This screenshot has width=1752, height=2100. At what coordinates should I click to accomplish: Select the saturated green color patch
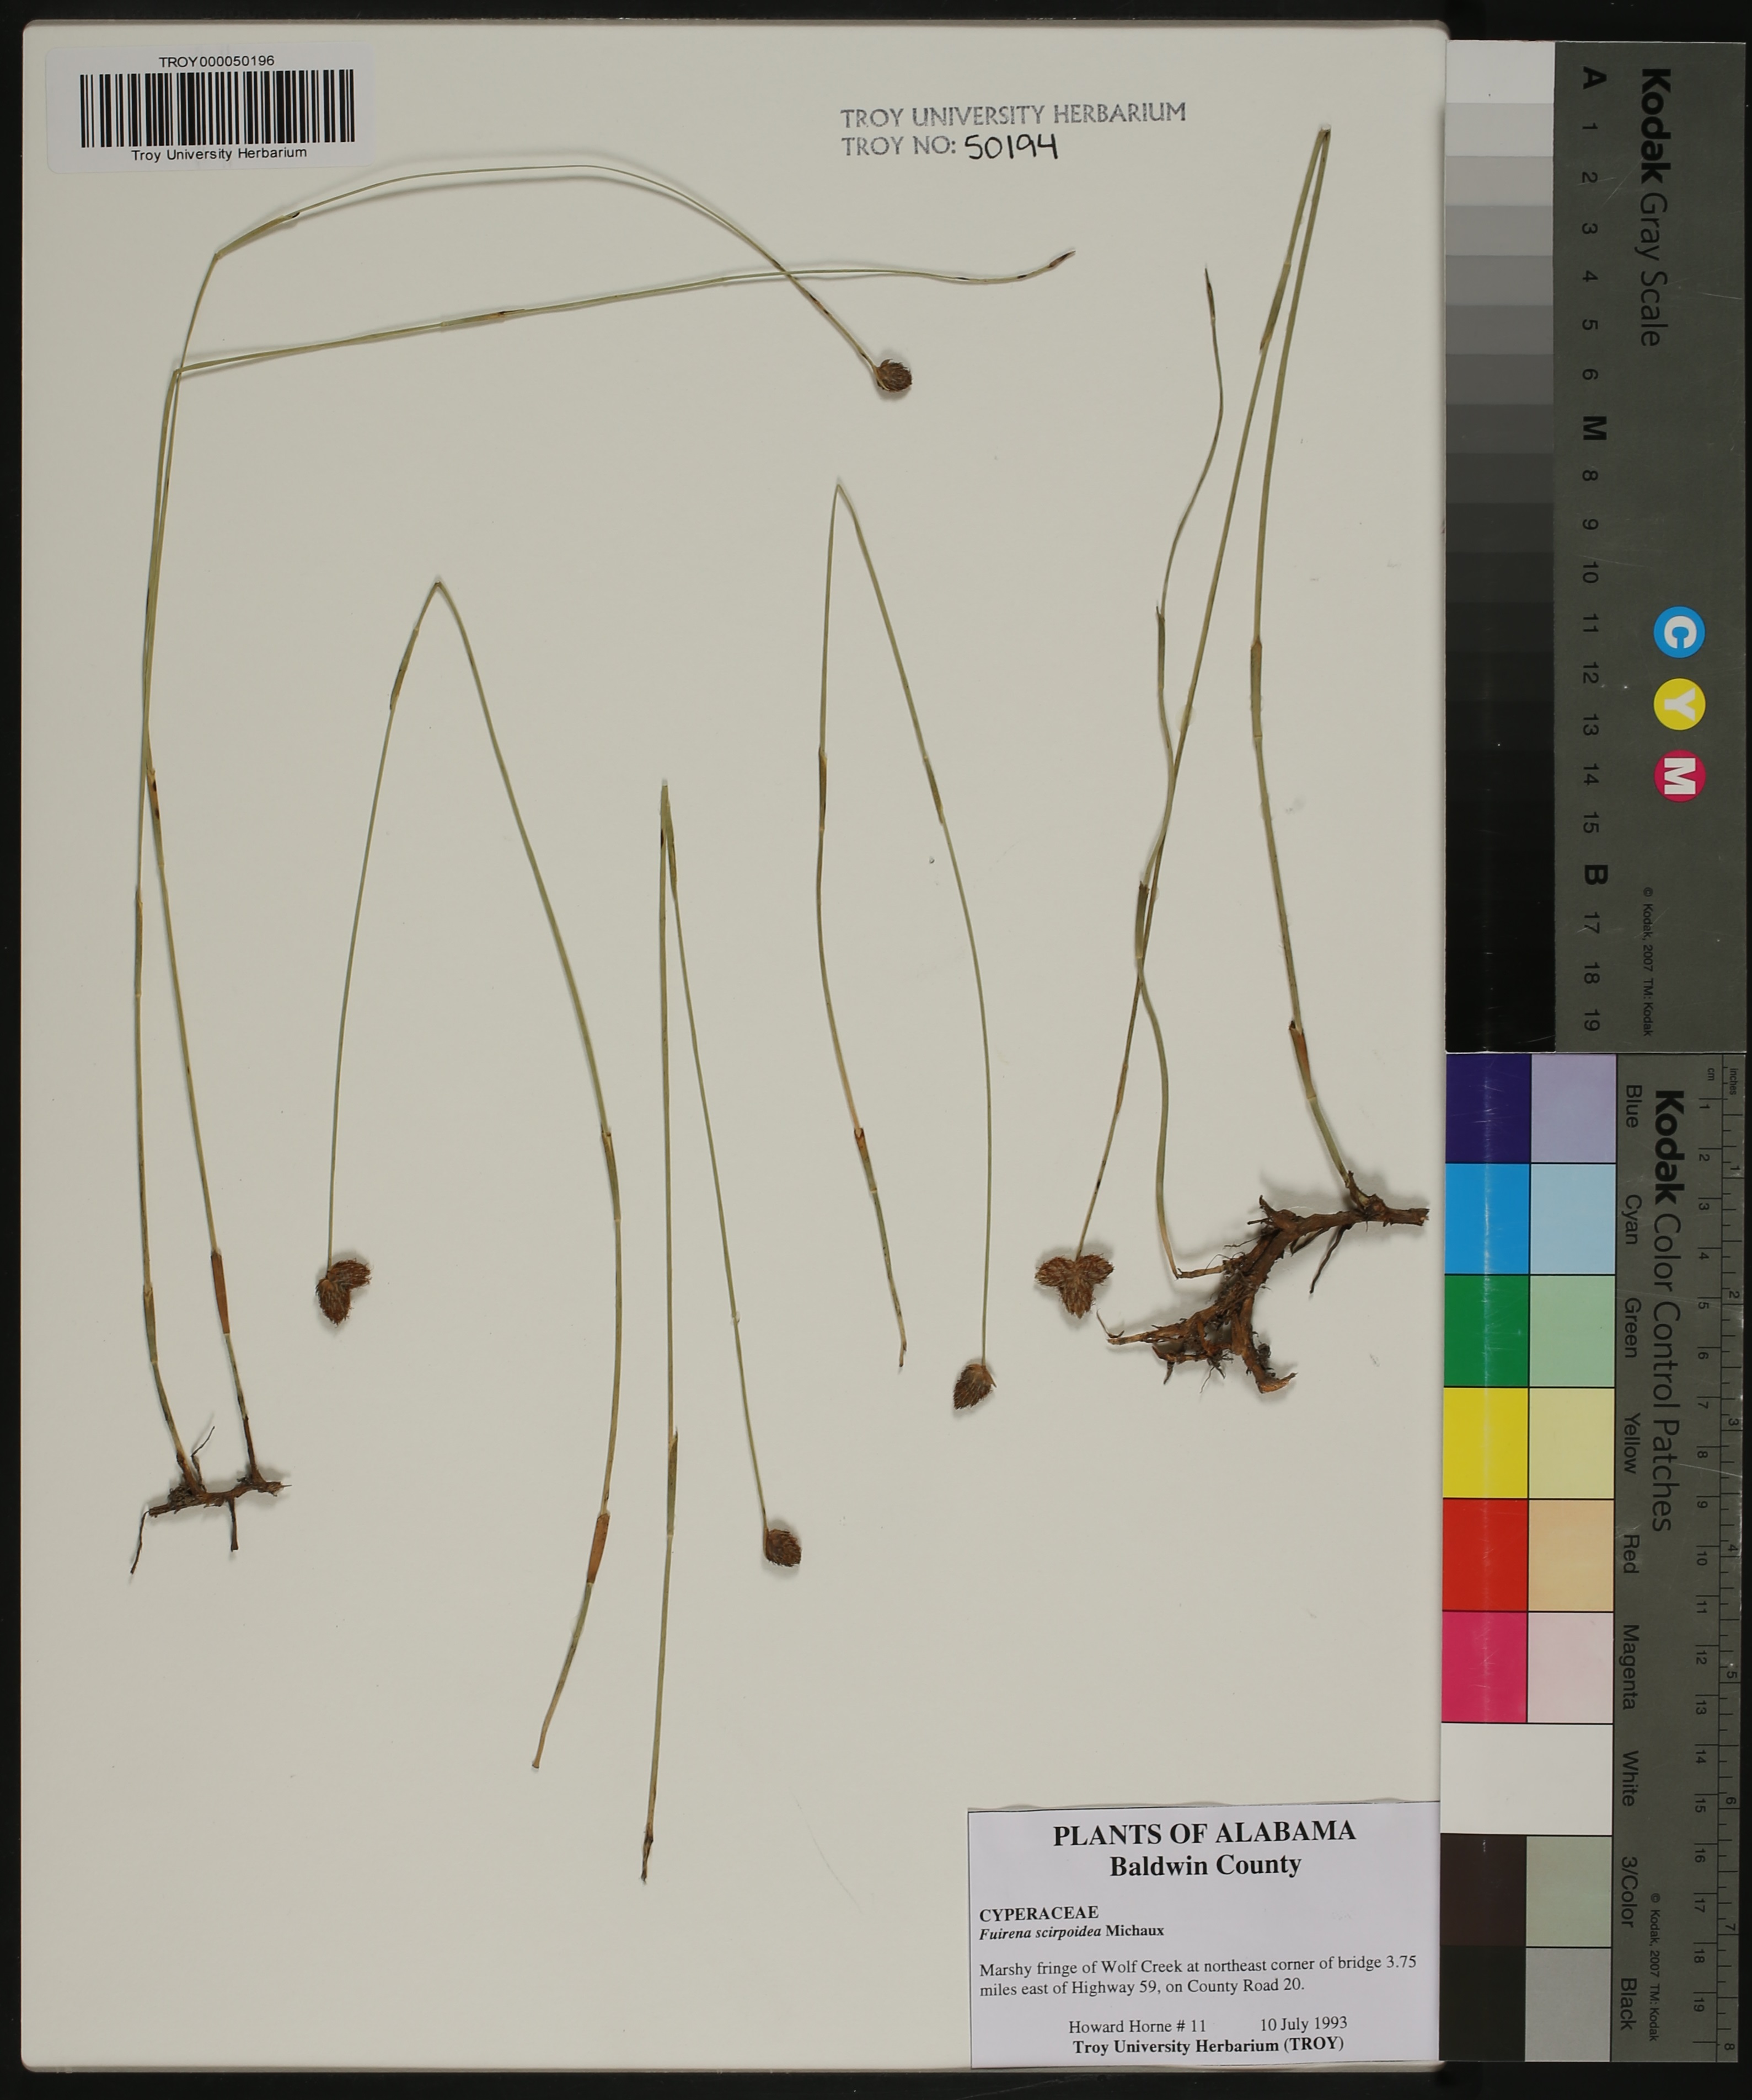pyautogui.click(x=1486, y=1330)
